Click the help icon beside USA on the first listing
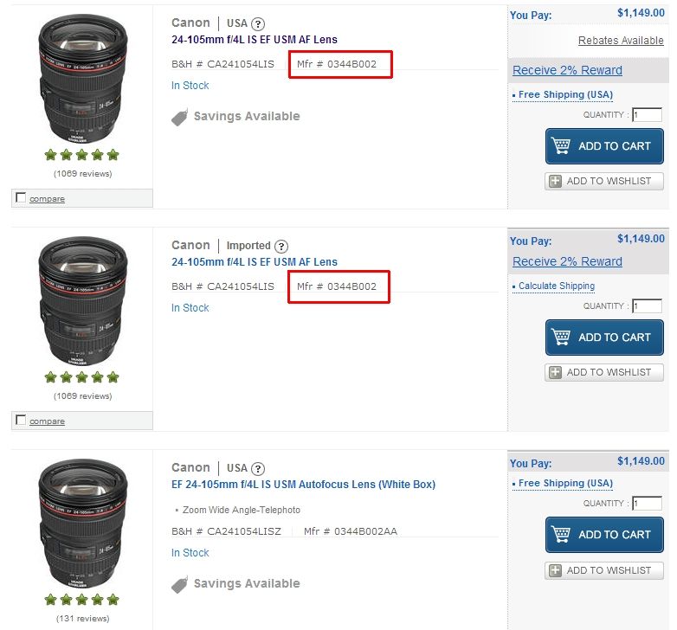The height and width of the screenshot is (630, 677). [258, 24]
